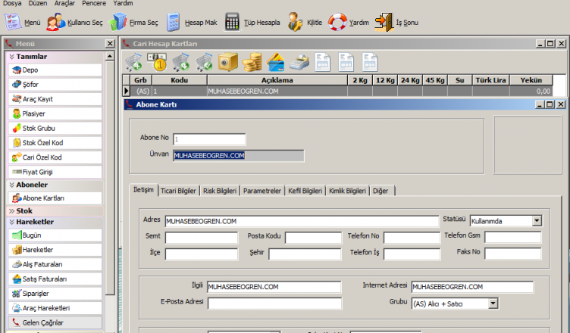Open Araç Kayıt entry

55,99
